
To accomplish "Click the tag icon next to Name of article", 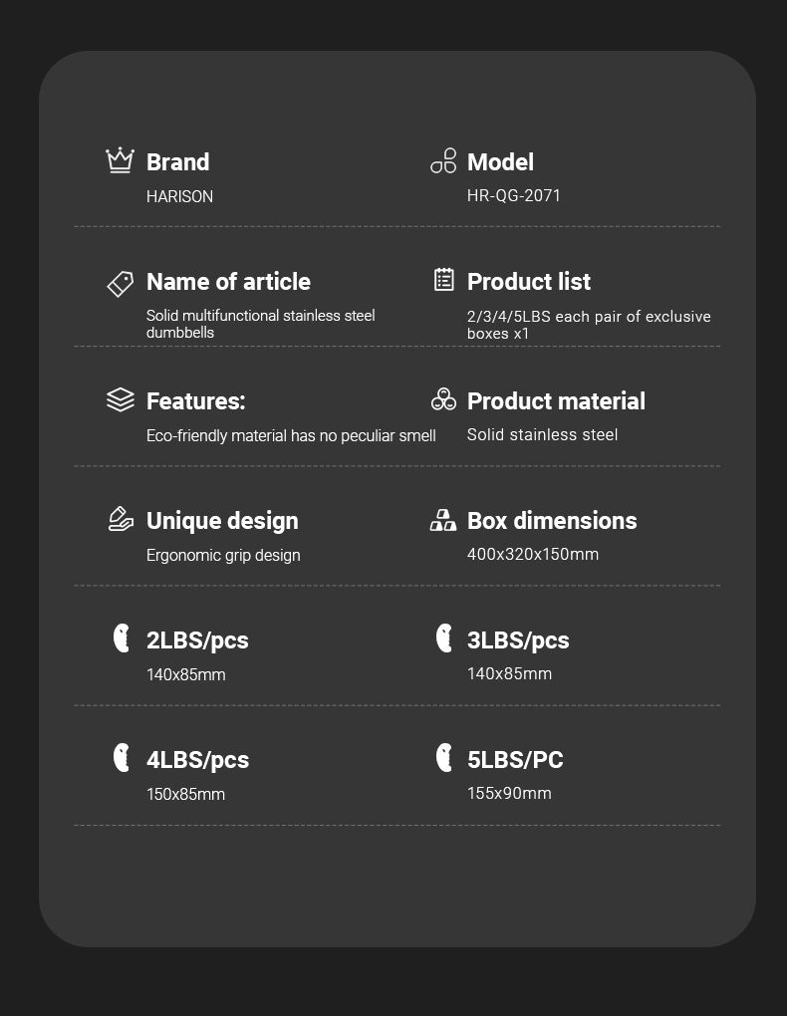I will tap(120, 284).
